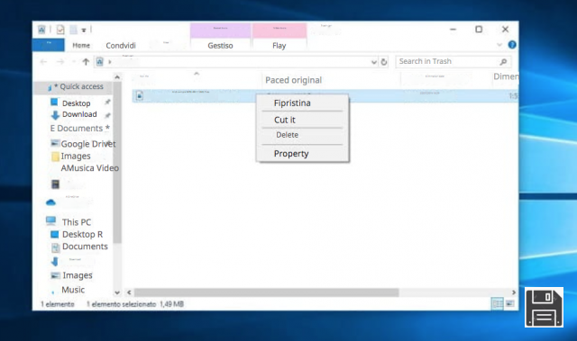Switch to the Condvidi ribbon tab
The height and width of the screenshot is (341, 577).
click(121, 46)
